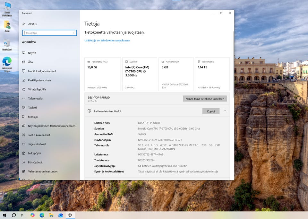Open the Näytönohjain info card
308x219 pixels.
(x=176, y=74)
